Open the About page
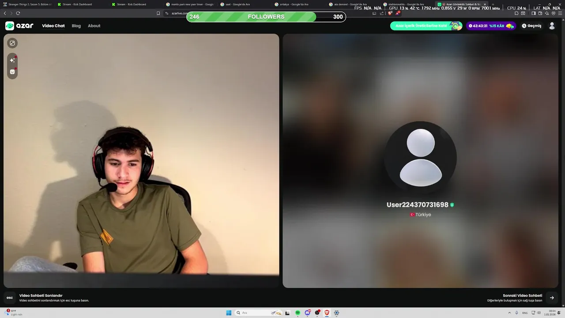The height and width of the screenshot is (318, 565). [94, 26]
